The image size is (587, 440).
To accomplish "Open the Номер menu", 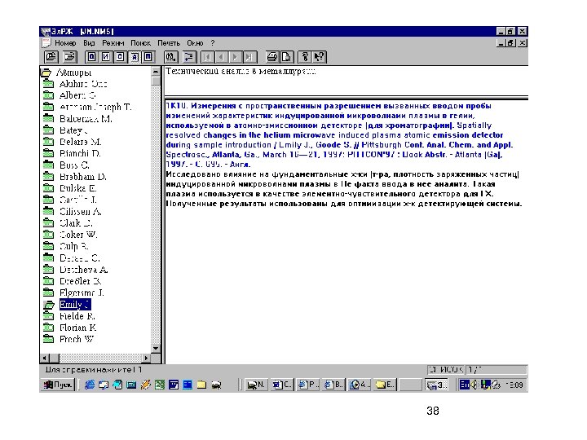I will coord(65,43).
